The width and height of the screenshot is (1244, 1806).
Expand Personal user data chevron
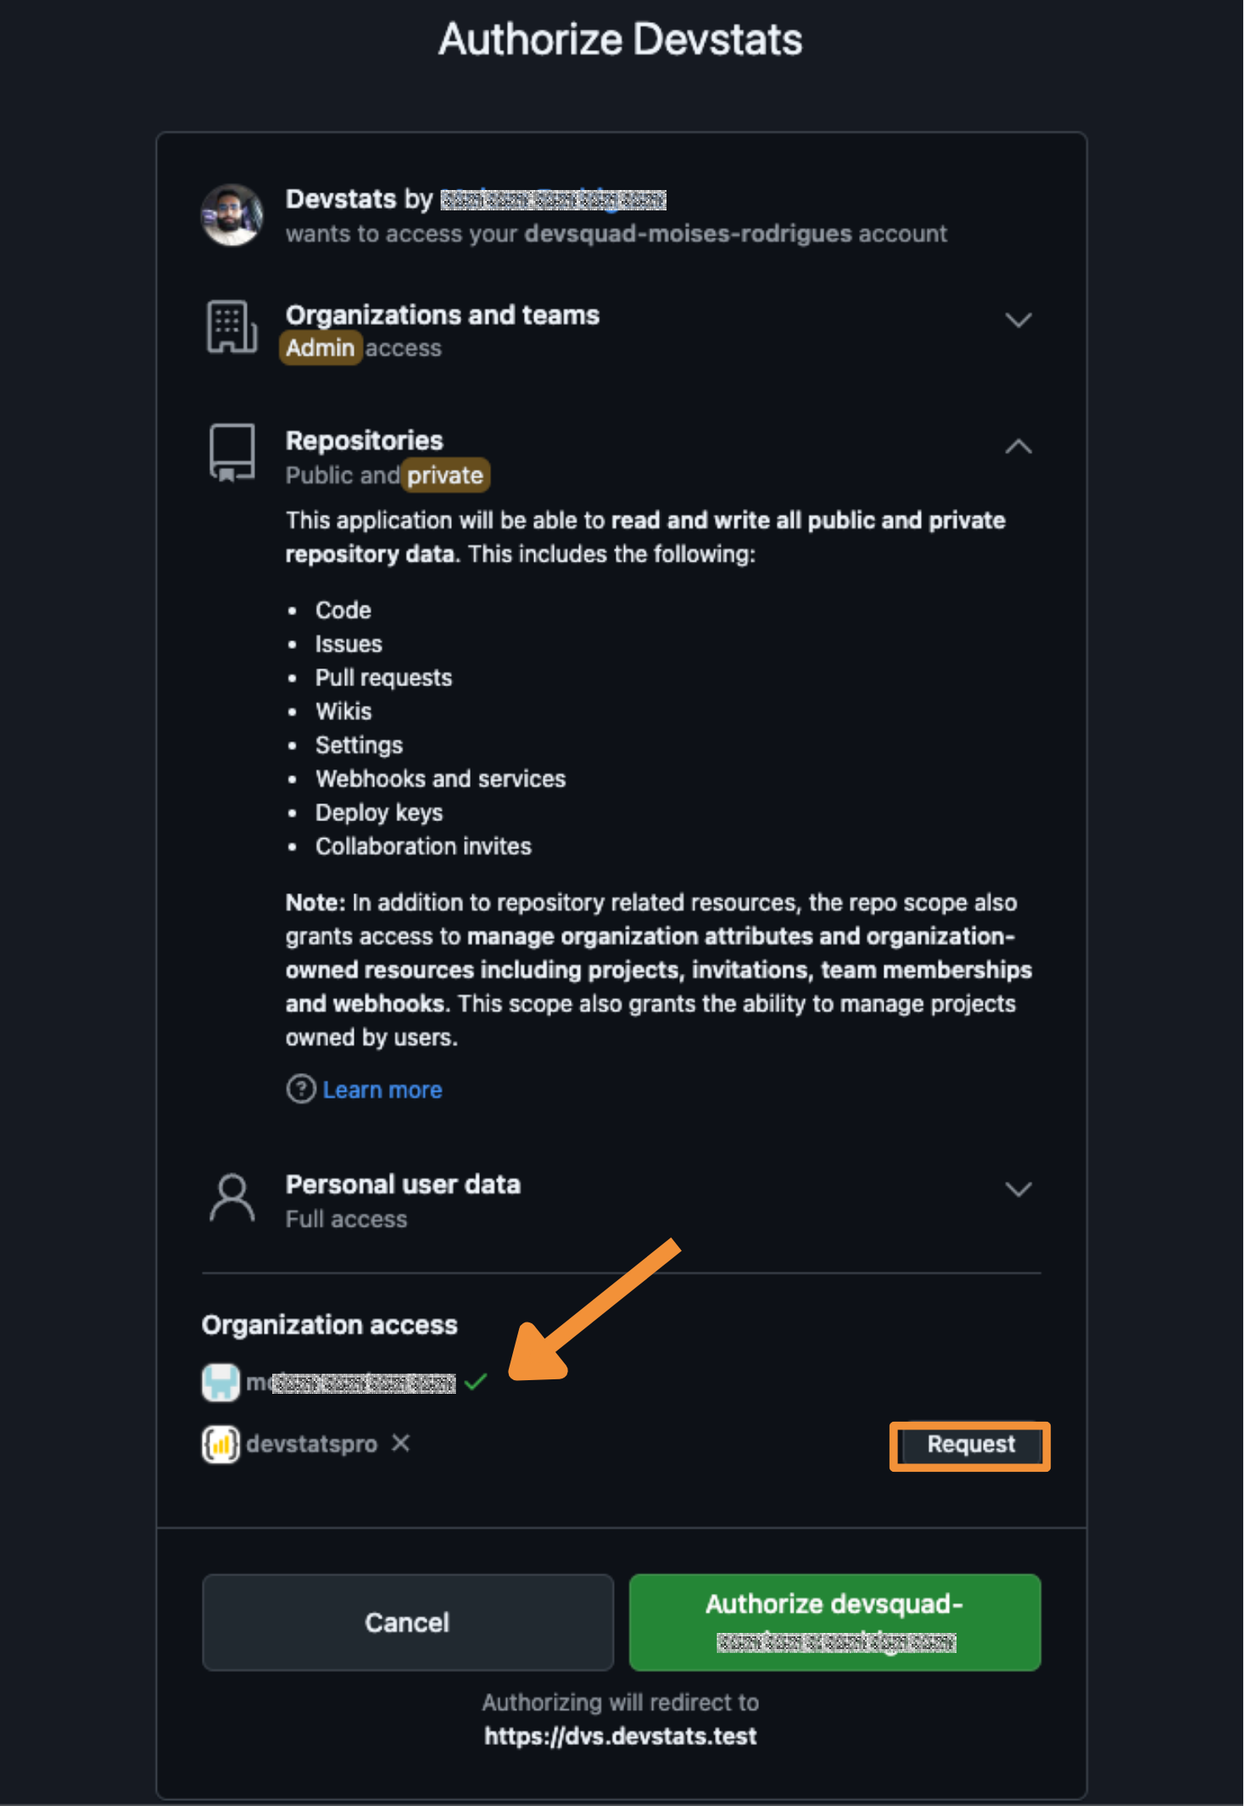1018,1189
